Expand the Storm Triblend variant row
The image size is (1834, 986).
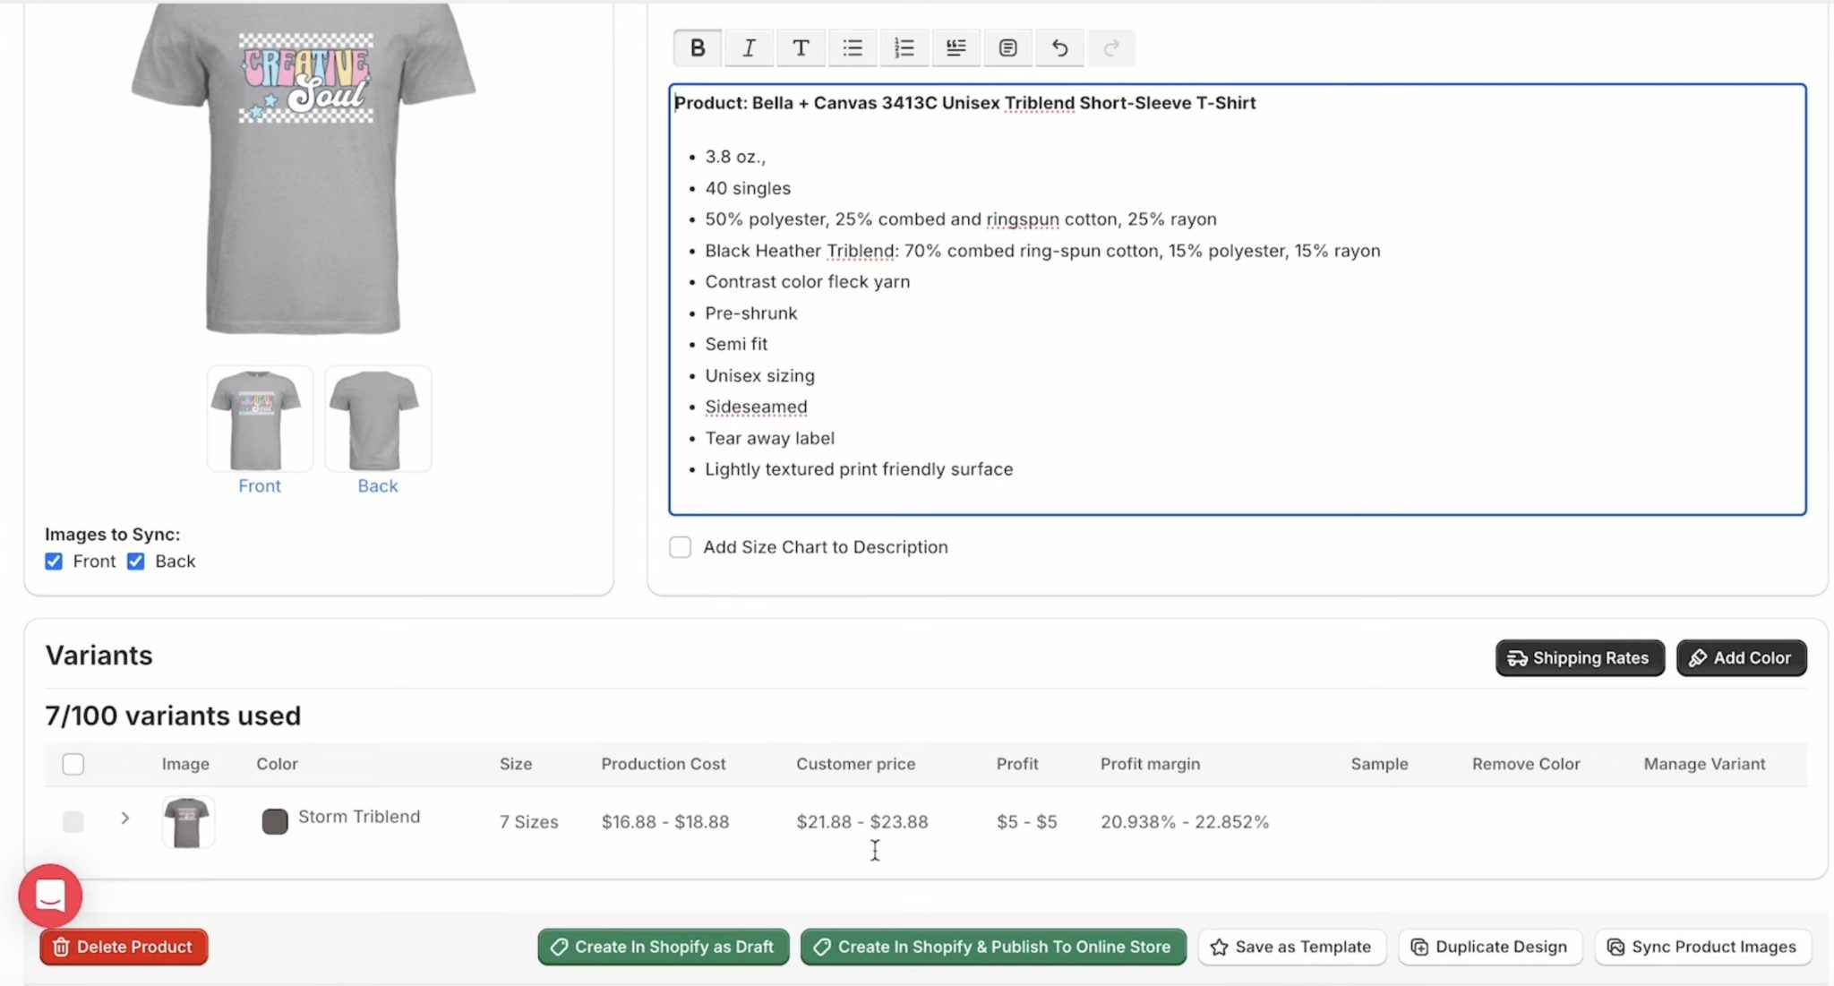point(125,818)
